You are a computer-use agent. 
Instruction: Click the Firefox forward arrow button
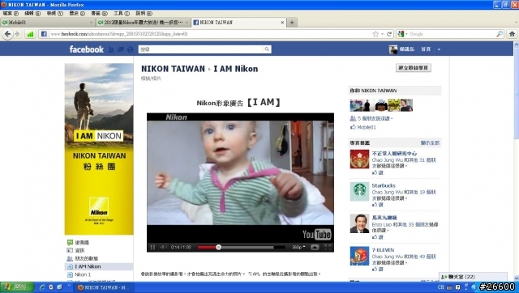[x=17, y=34]
